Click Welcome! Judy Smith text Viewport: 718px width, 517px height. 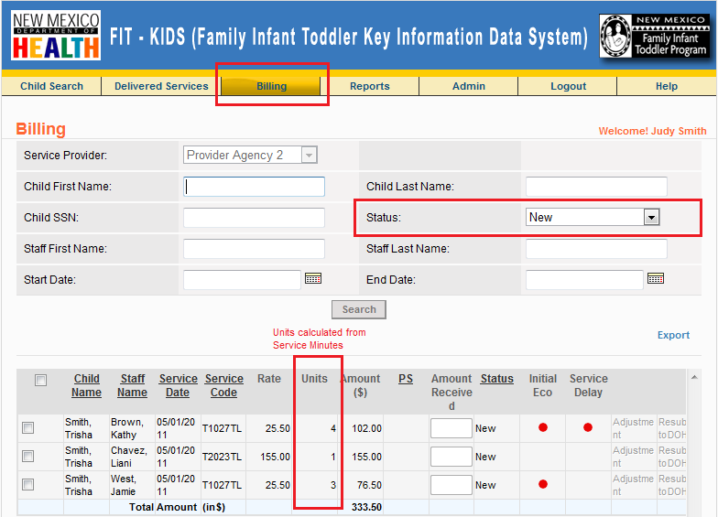click(x=652, y=131)
